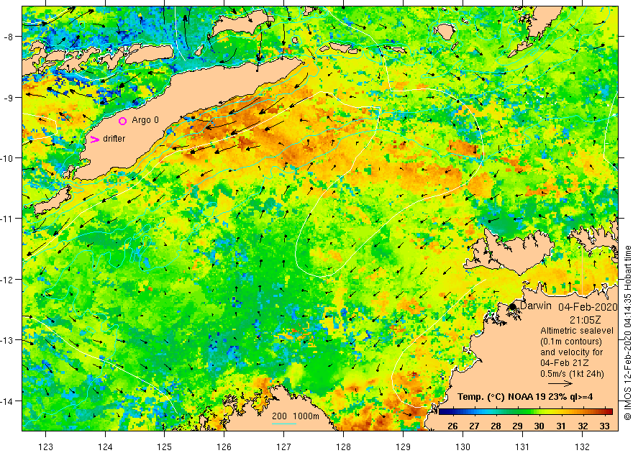The height and width of the screenshot is (453, 633).
Task: Click the longitude axis label 125
Action: pyautogui.click(x=164, y=447)
